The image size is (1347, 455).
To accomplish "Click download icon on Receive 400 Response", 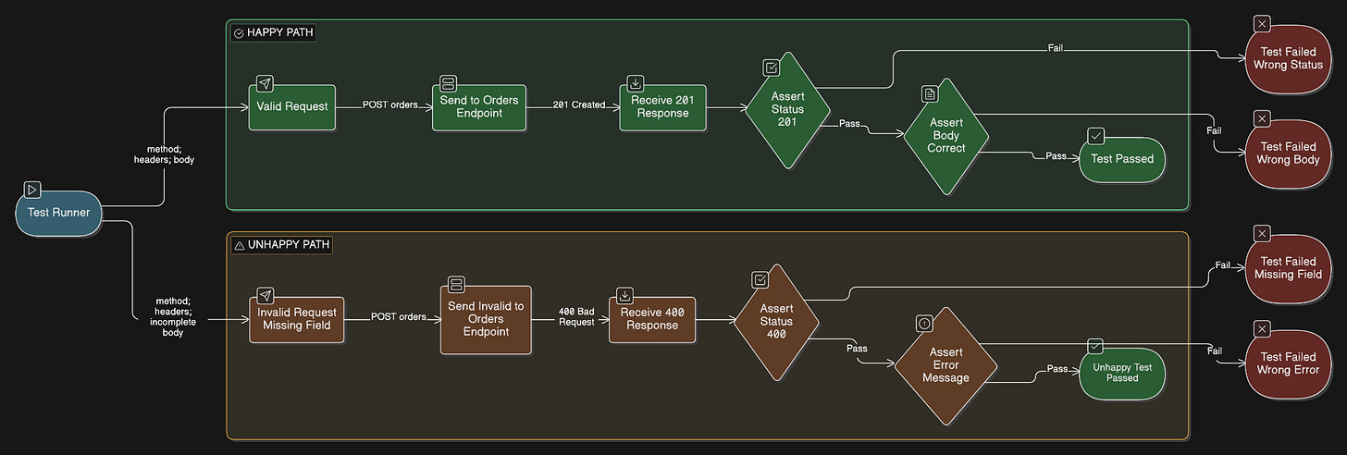I will 624,295.
